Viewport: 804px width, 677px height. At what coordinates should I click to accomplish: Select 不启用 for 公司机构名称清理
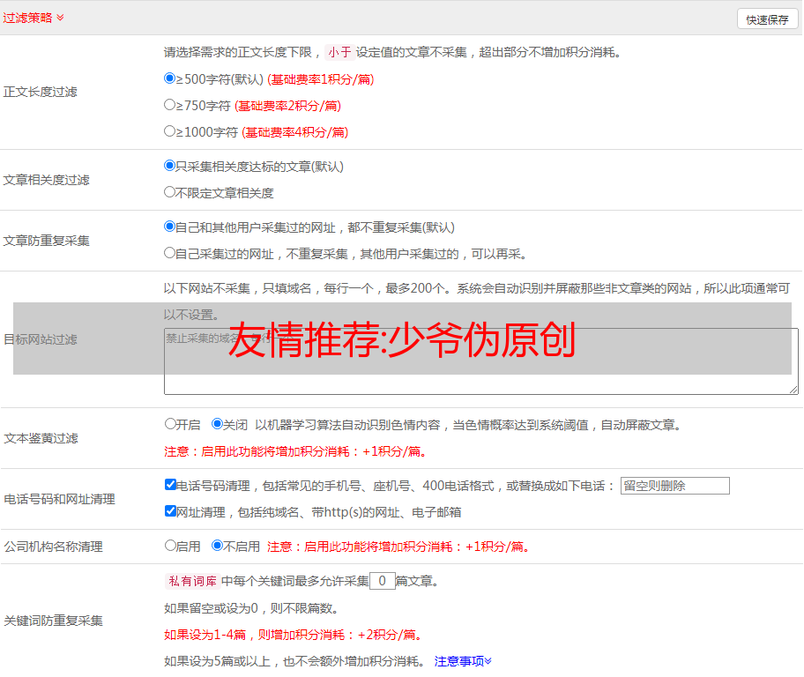(x=217, y=546)
